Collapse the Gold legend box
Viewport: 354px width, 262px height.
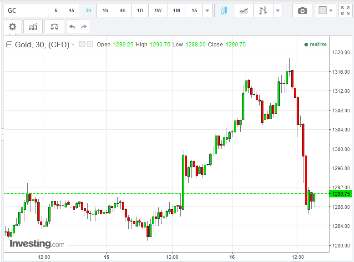click(x=9, y=44)
